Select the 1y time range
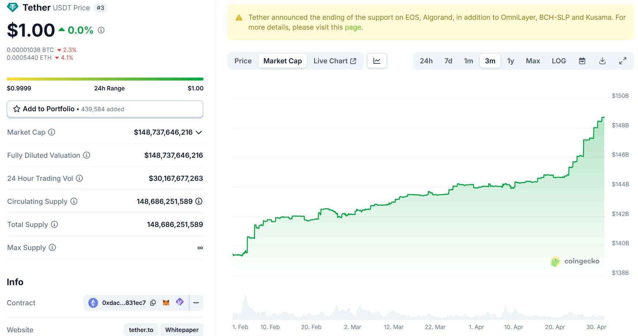638x336 pixels. (x=510, y=61)
